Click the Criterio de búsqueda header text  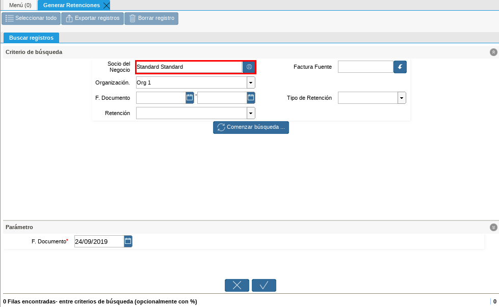(34, 52)
